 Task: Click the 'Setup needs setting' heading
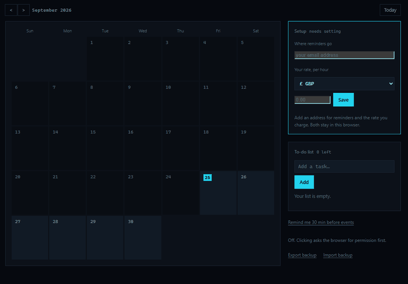pos(318,31)
